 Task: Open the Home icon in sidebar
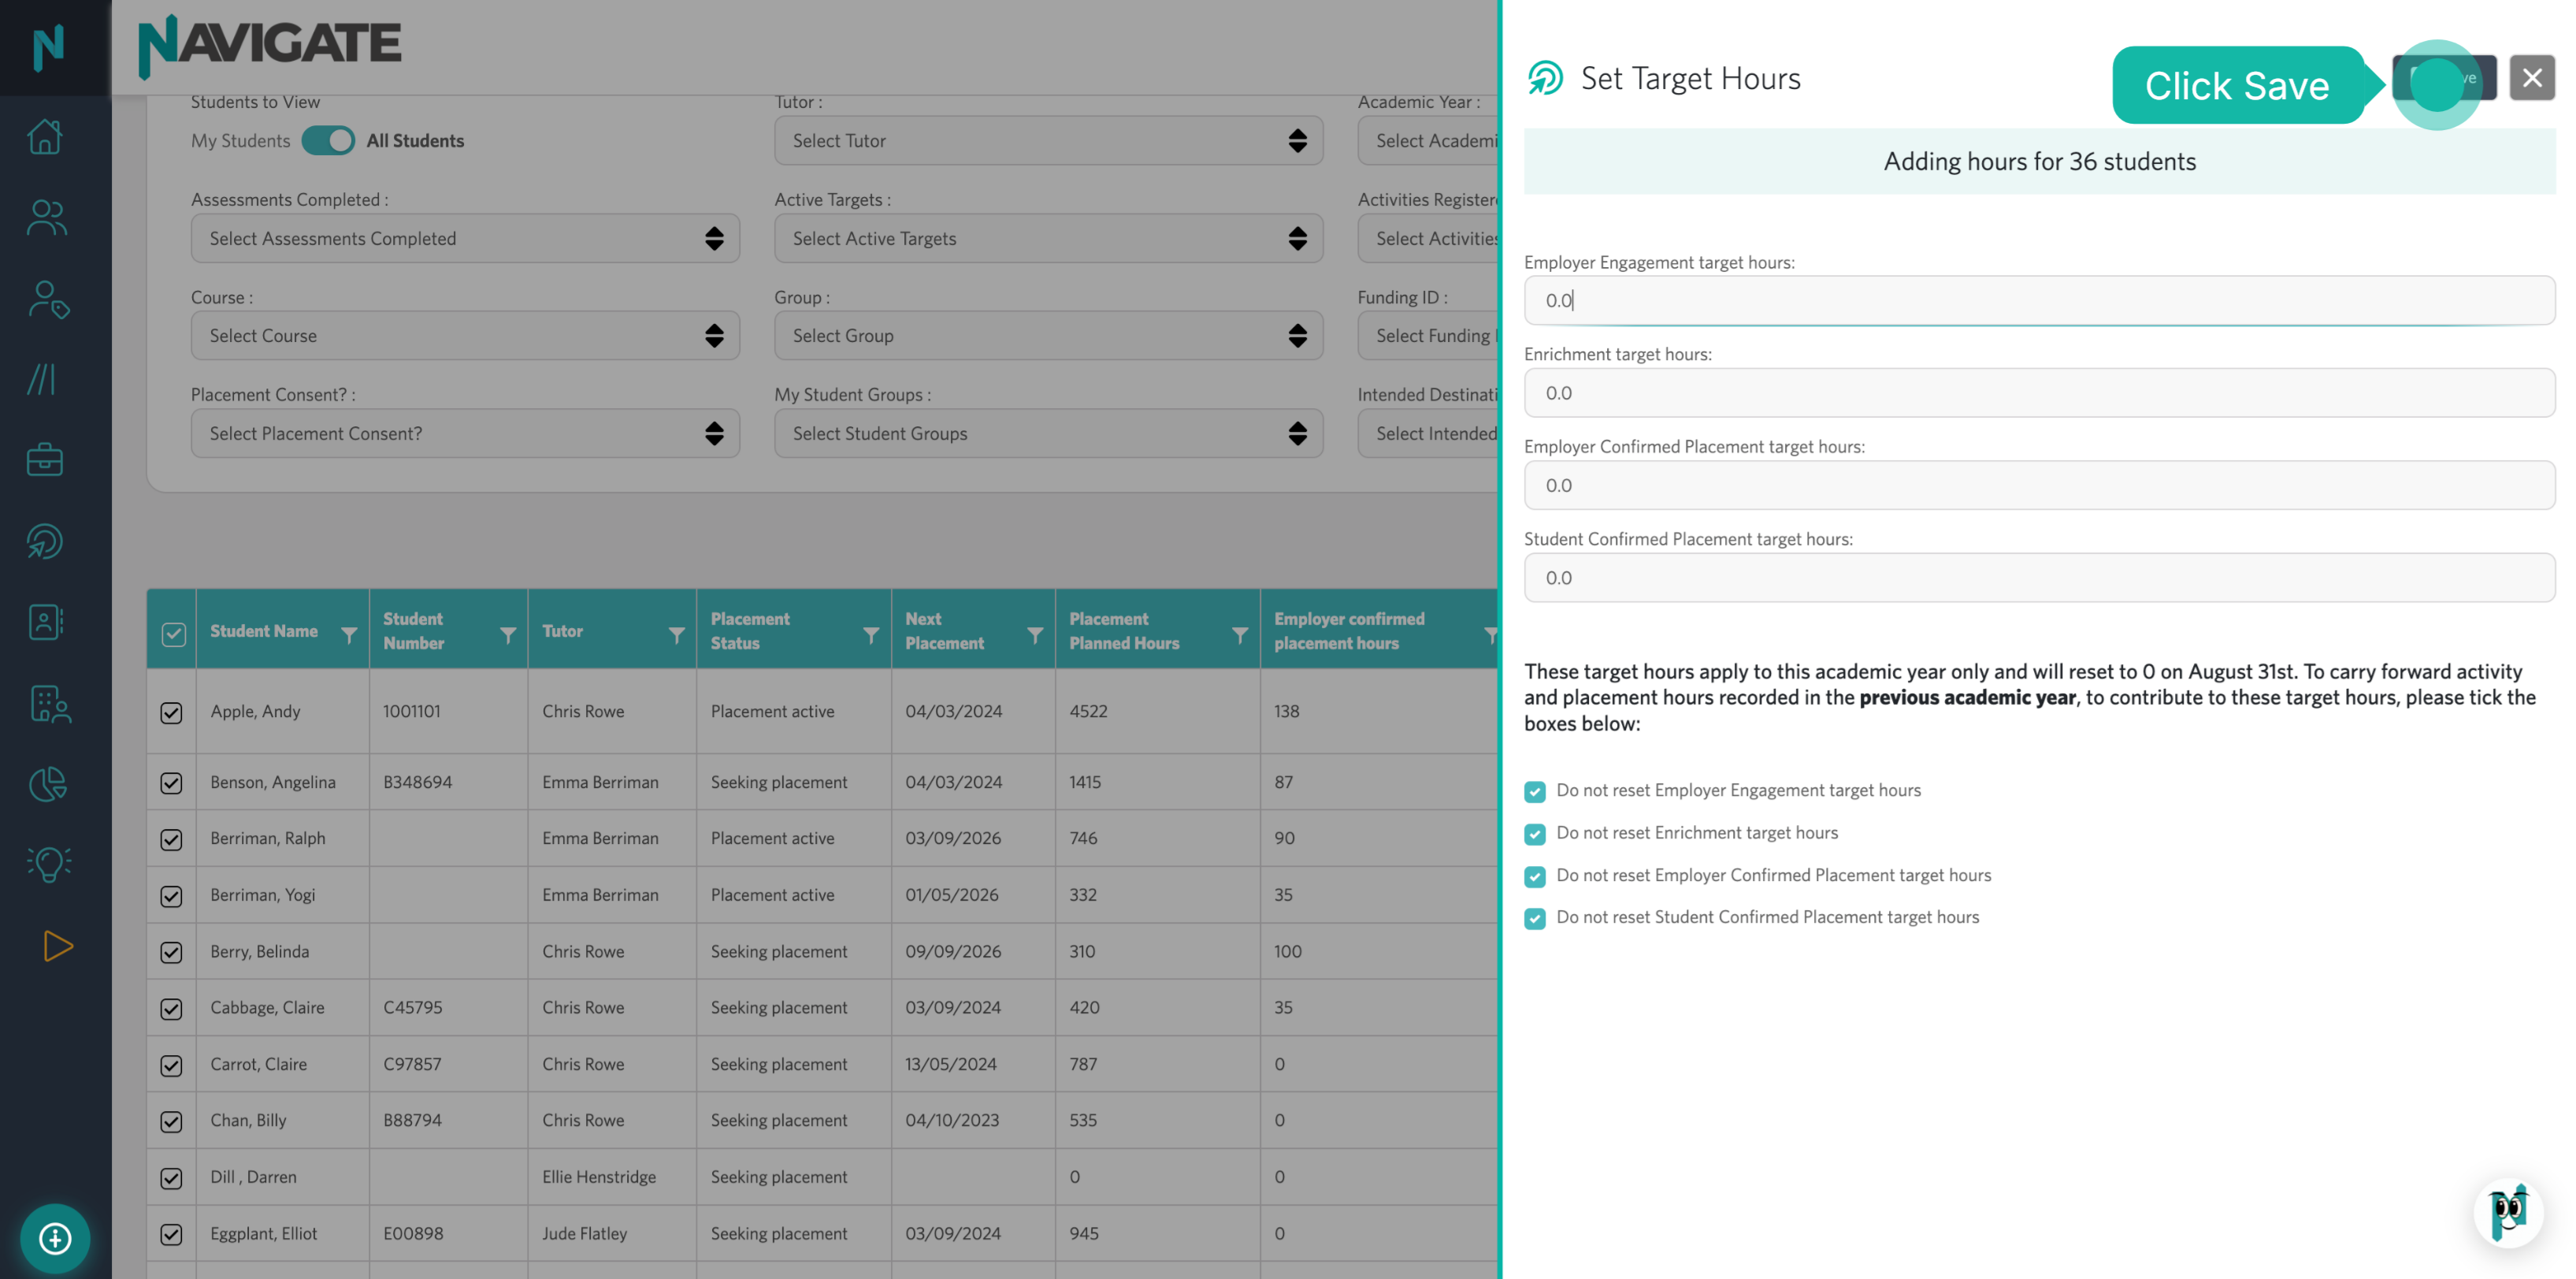click(45, 136)
